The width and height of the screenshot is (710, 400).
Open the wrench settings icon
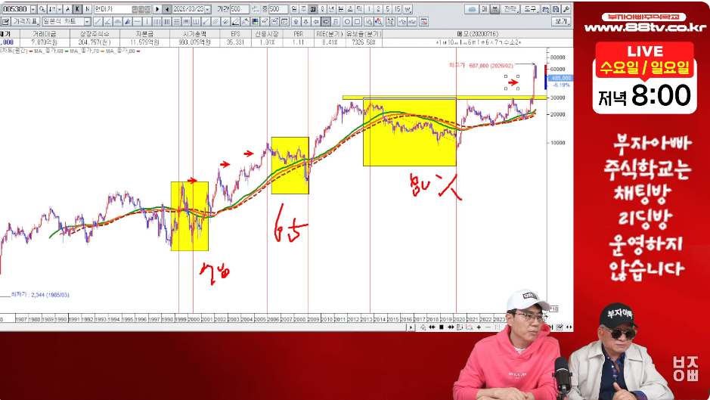coord(565,9)
